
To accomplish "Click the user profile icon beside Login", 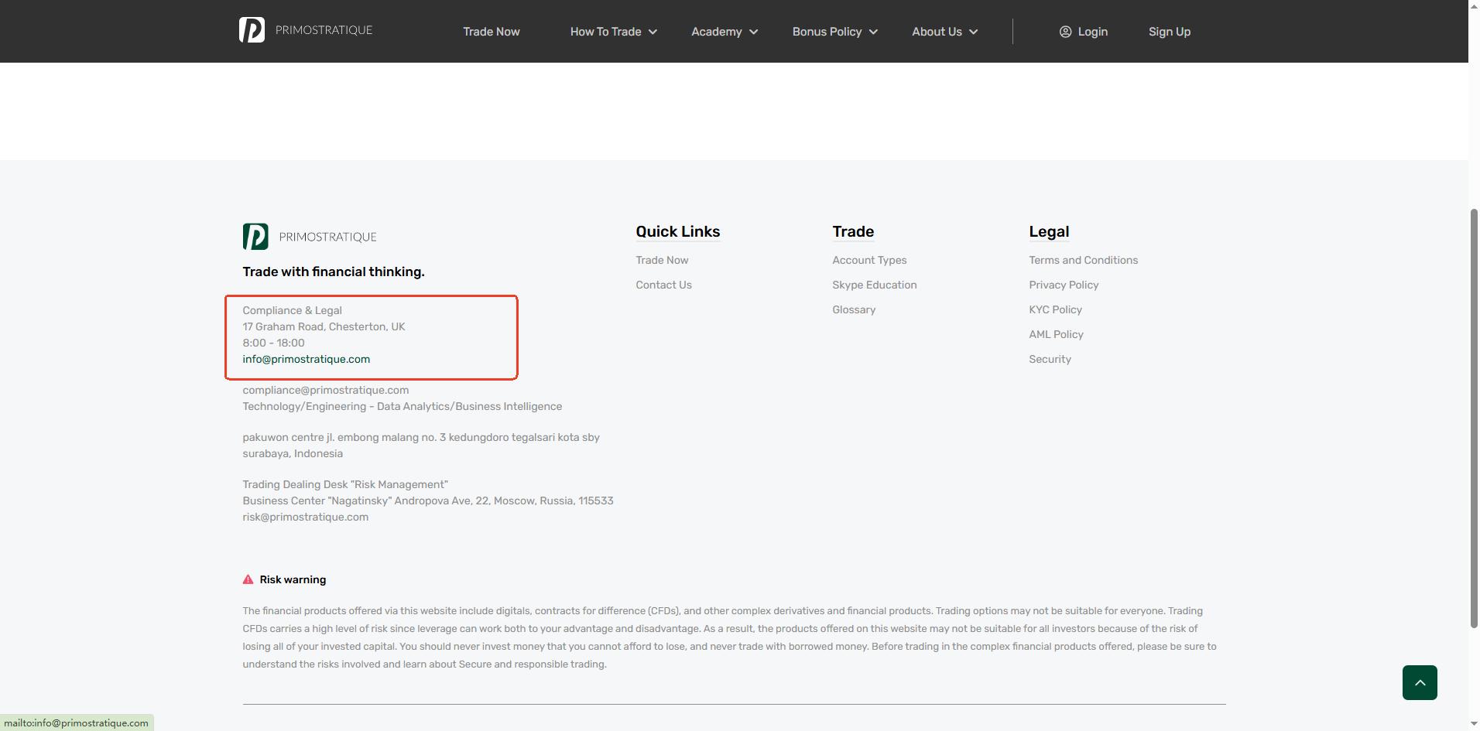I will [x=1065, y=32].
